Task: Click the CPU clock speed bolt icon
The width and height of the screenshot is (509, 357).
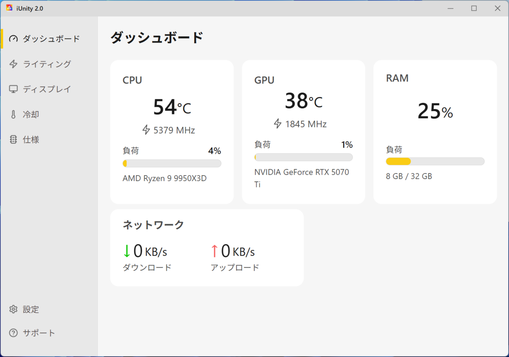Action: [x=146, y=130]
